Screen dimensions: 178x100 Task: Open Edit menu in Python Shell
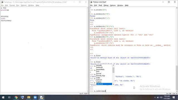(95, 5)
